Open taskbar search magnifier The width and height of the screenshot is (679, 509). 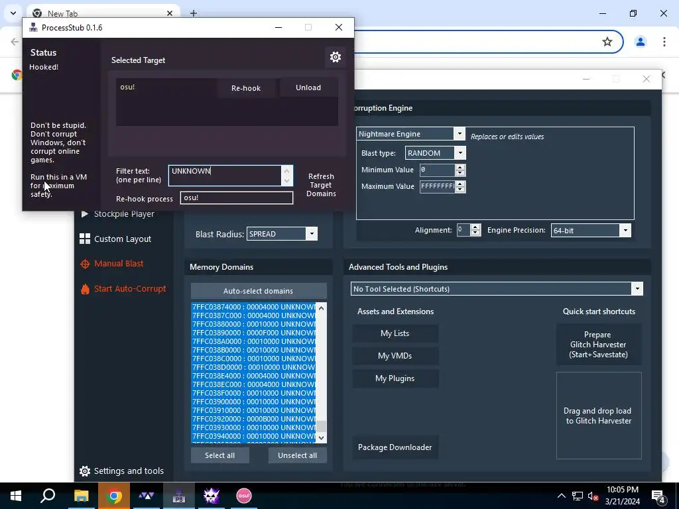48,496
